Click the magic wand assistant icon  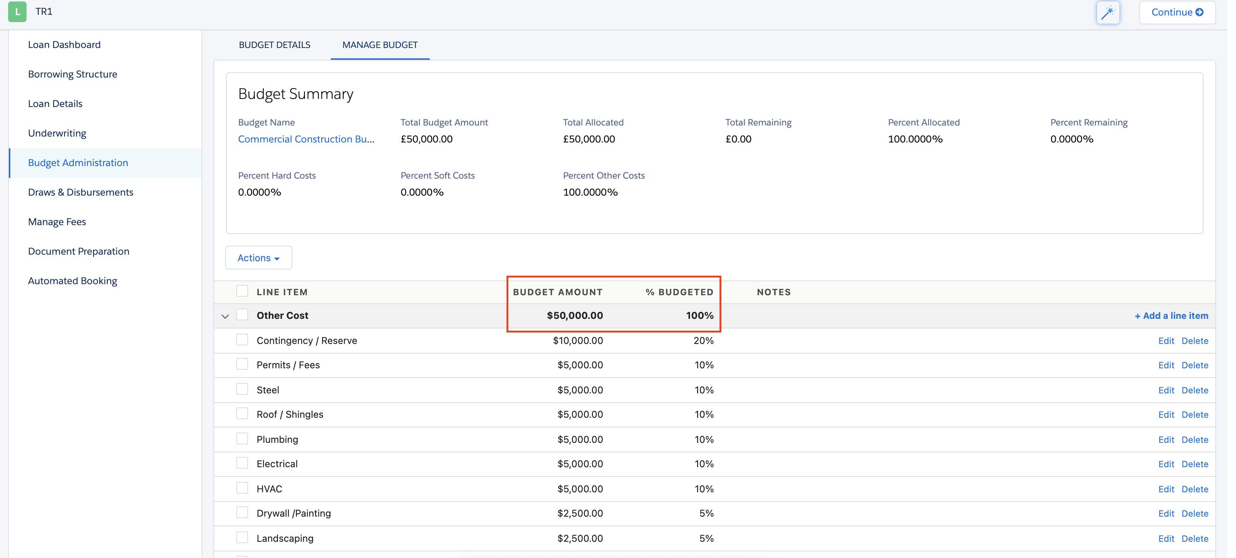[x=1108, y=13]
